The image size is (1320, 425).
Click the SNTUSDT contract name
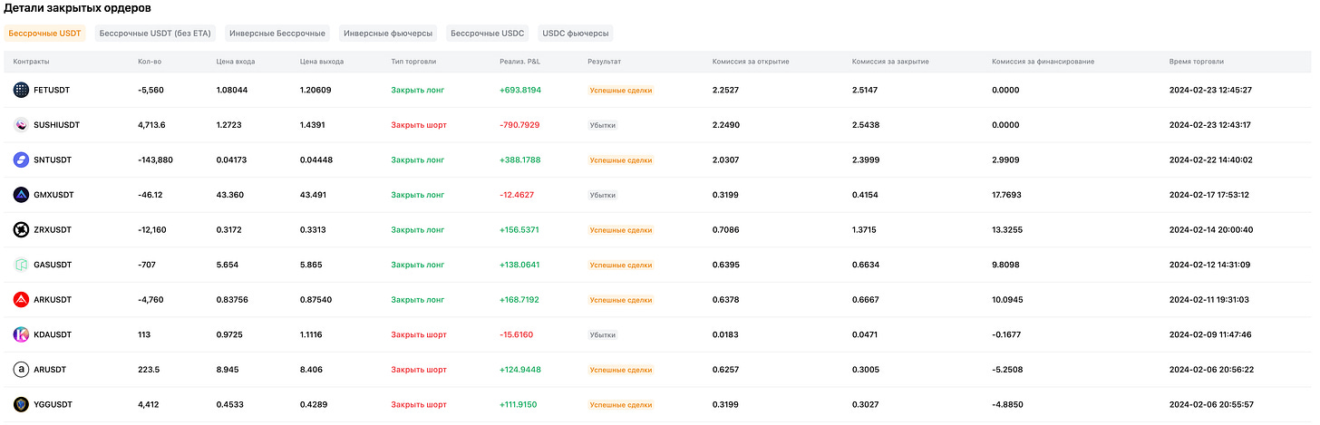click(x=53, y=159)
